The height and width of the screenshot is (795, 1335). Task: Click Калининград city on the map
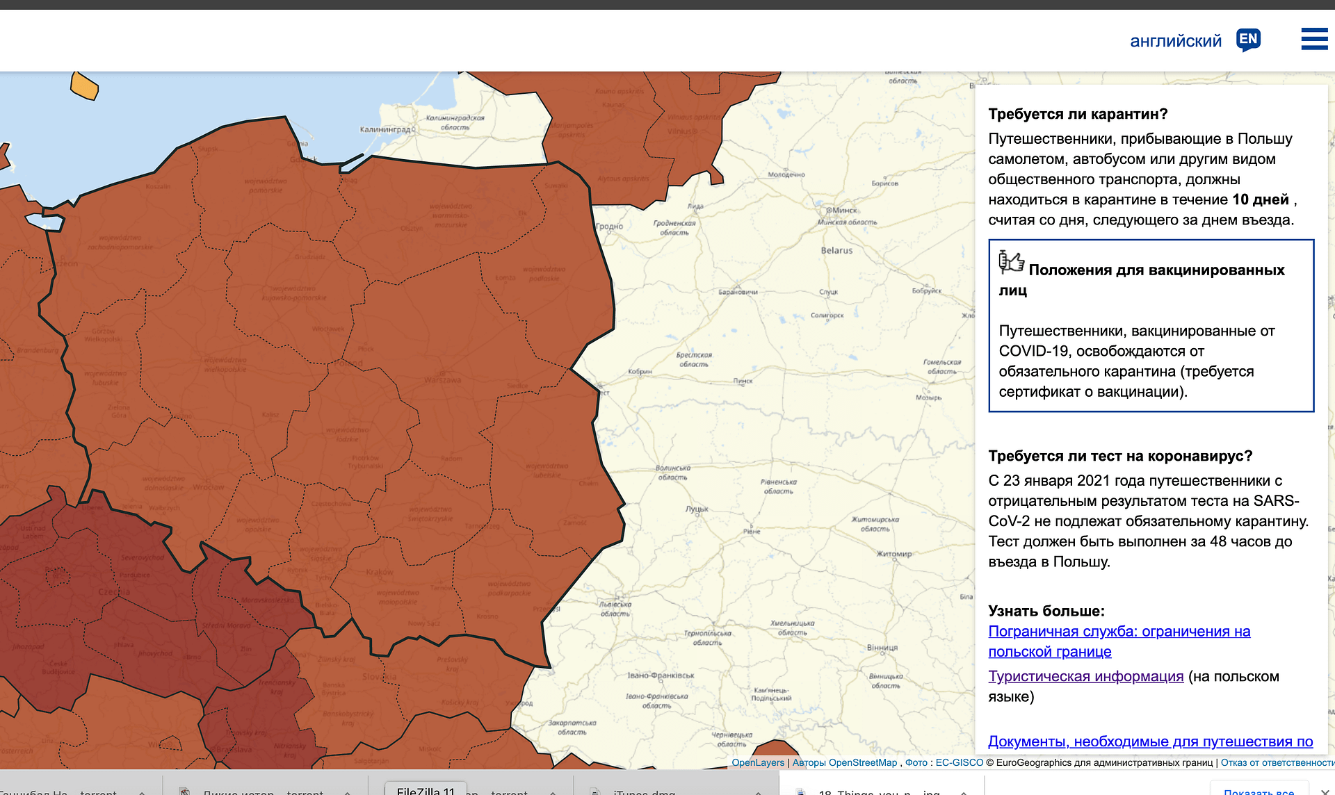pos(387,129)
